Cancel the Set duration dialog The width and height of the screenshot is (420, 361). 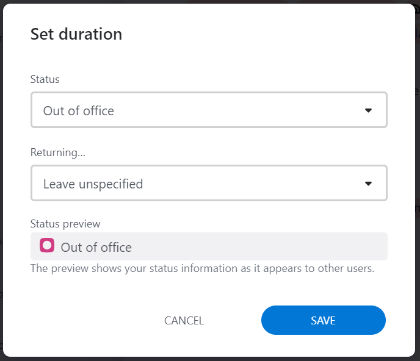(x=184, y=320)
